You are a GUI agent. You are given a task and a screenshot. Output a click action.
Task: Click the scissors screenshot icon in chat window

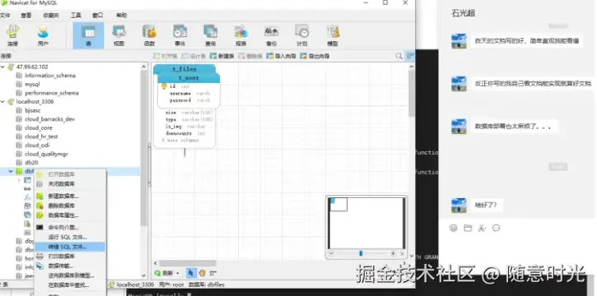(482, 228)
